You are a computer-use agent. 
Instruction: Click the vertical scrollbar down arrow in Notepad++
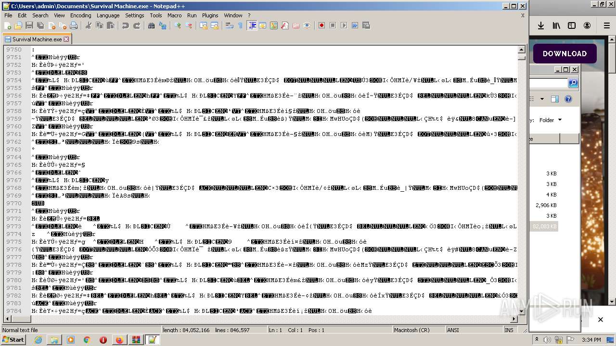[522, 311]
